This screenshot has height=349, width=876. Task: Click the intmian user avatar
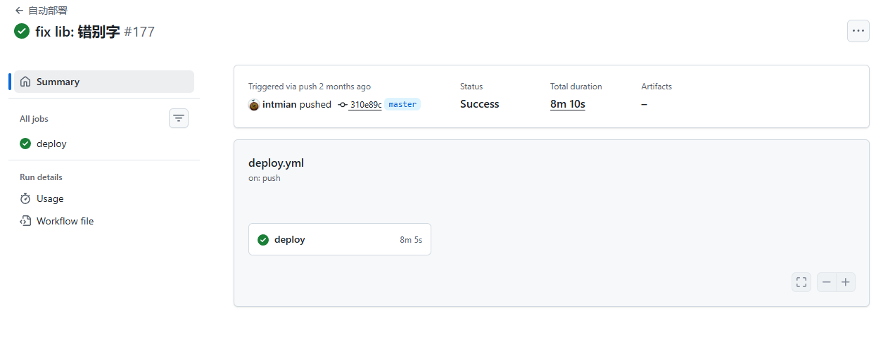[x=254, y=105]
